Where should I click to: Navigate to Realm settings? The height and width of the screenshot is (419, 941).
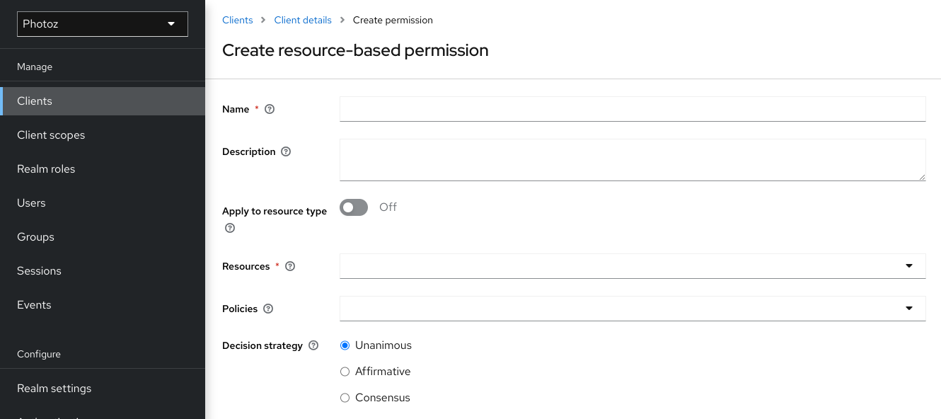pyautogui.click(x=54, y=388)
